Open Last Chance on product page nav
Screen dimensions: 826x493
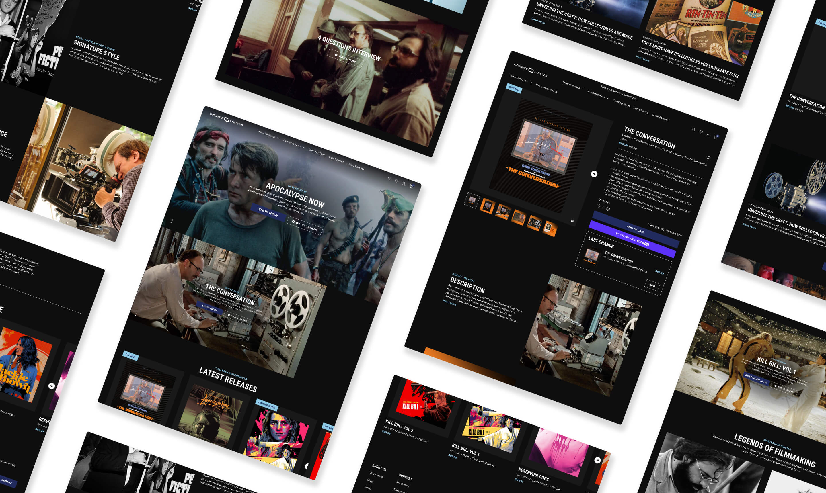point(641,110)
